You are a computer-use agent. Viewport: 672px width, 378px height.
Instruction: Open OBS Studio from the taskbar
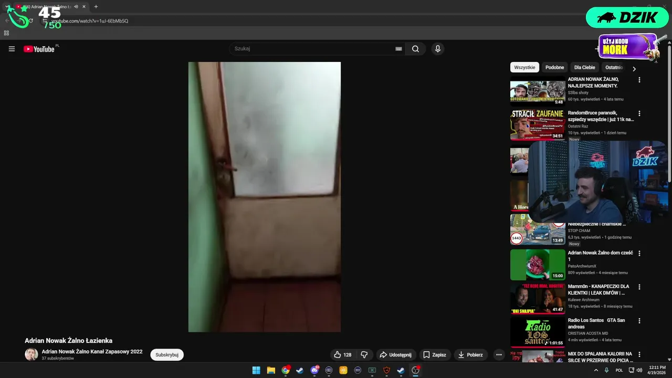415,370
